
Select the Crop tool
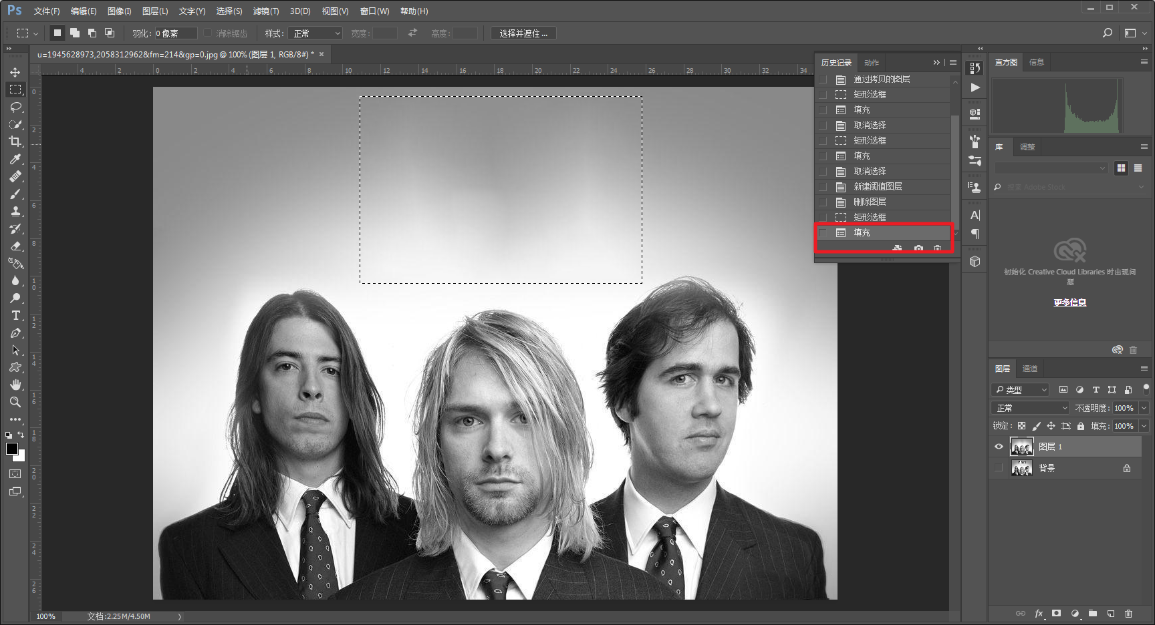tap(15, 142)
